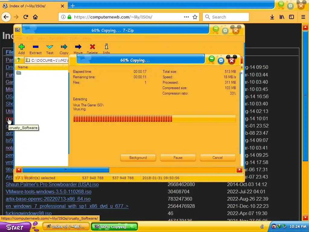Image resolution: width=309 pixels, height=232 pixels.
Task: Click the keyboard icon on the taskbar
Action: pyautogui.click(x=262, y=227)
